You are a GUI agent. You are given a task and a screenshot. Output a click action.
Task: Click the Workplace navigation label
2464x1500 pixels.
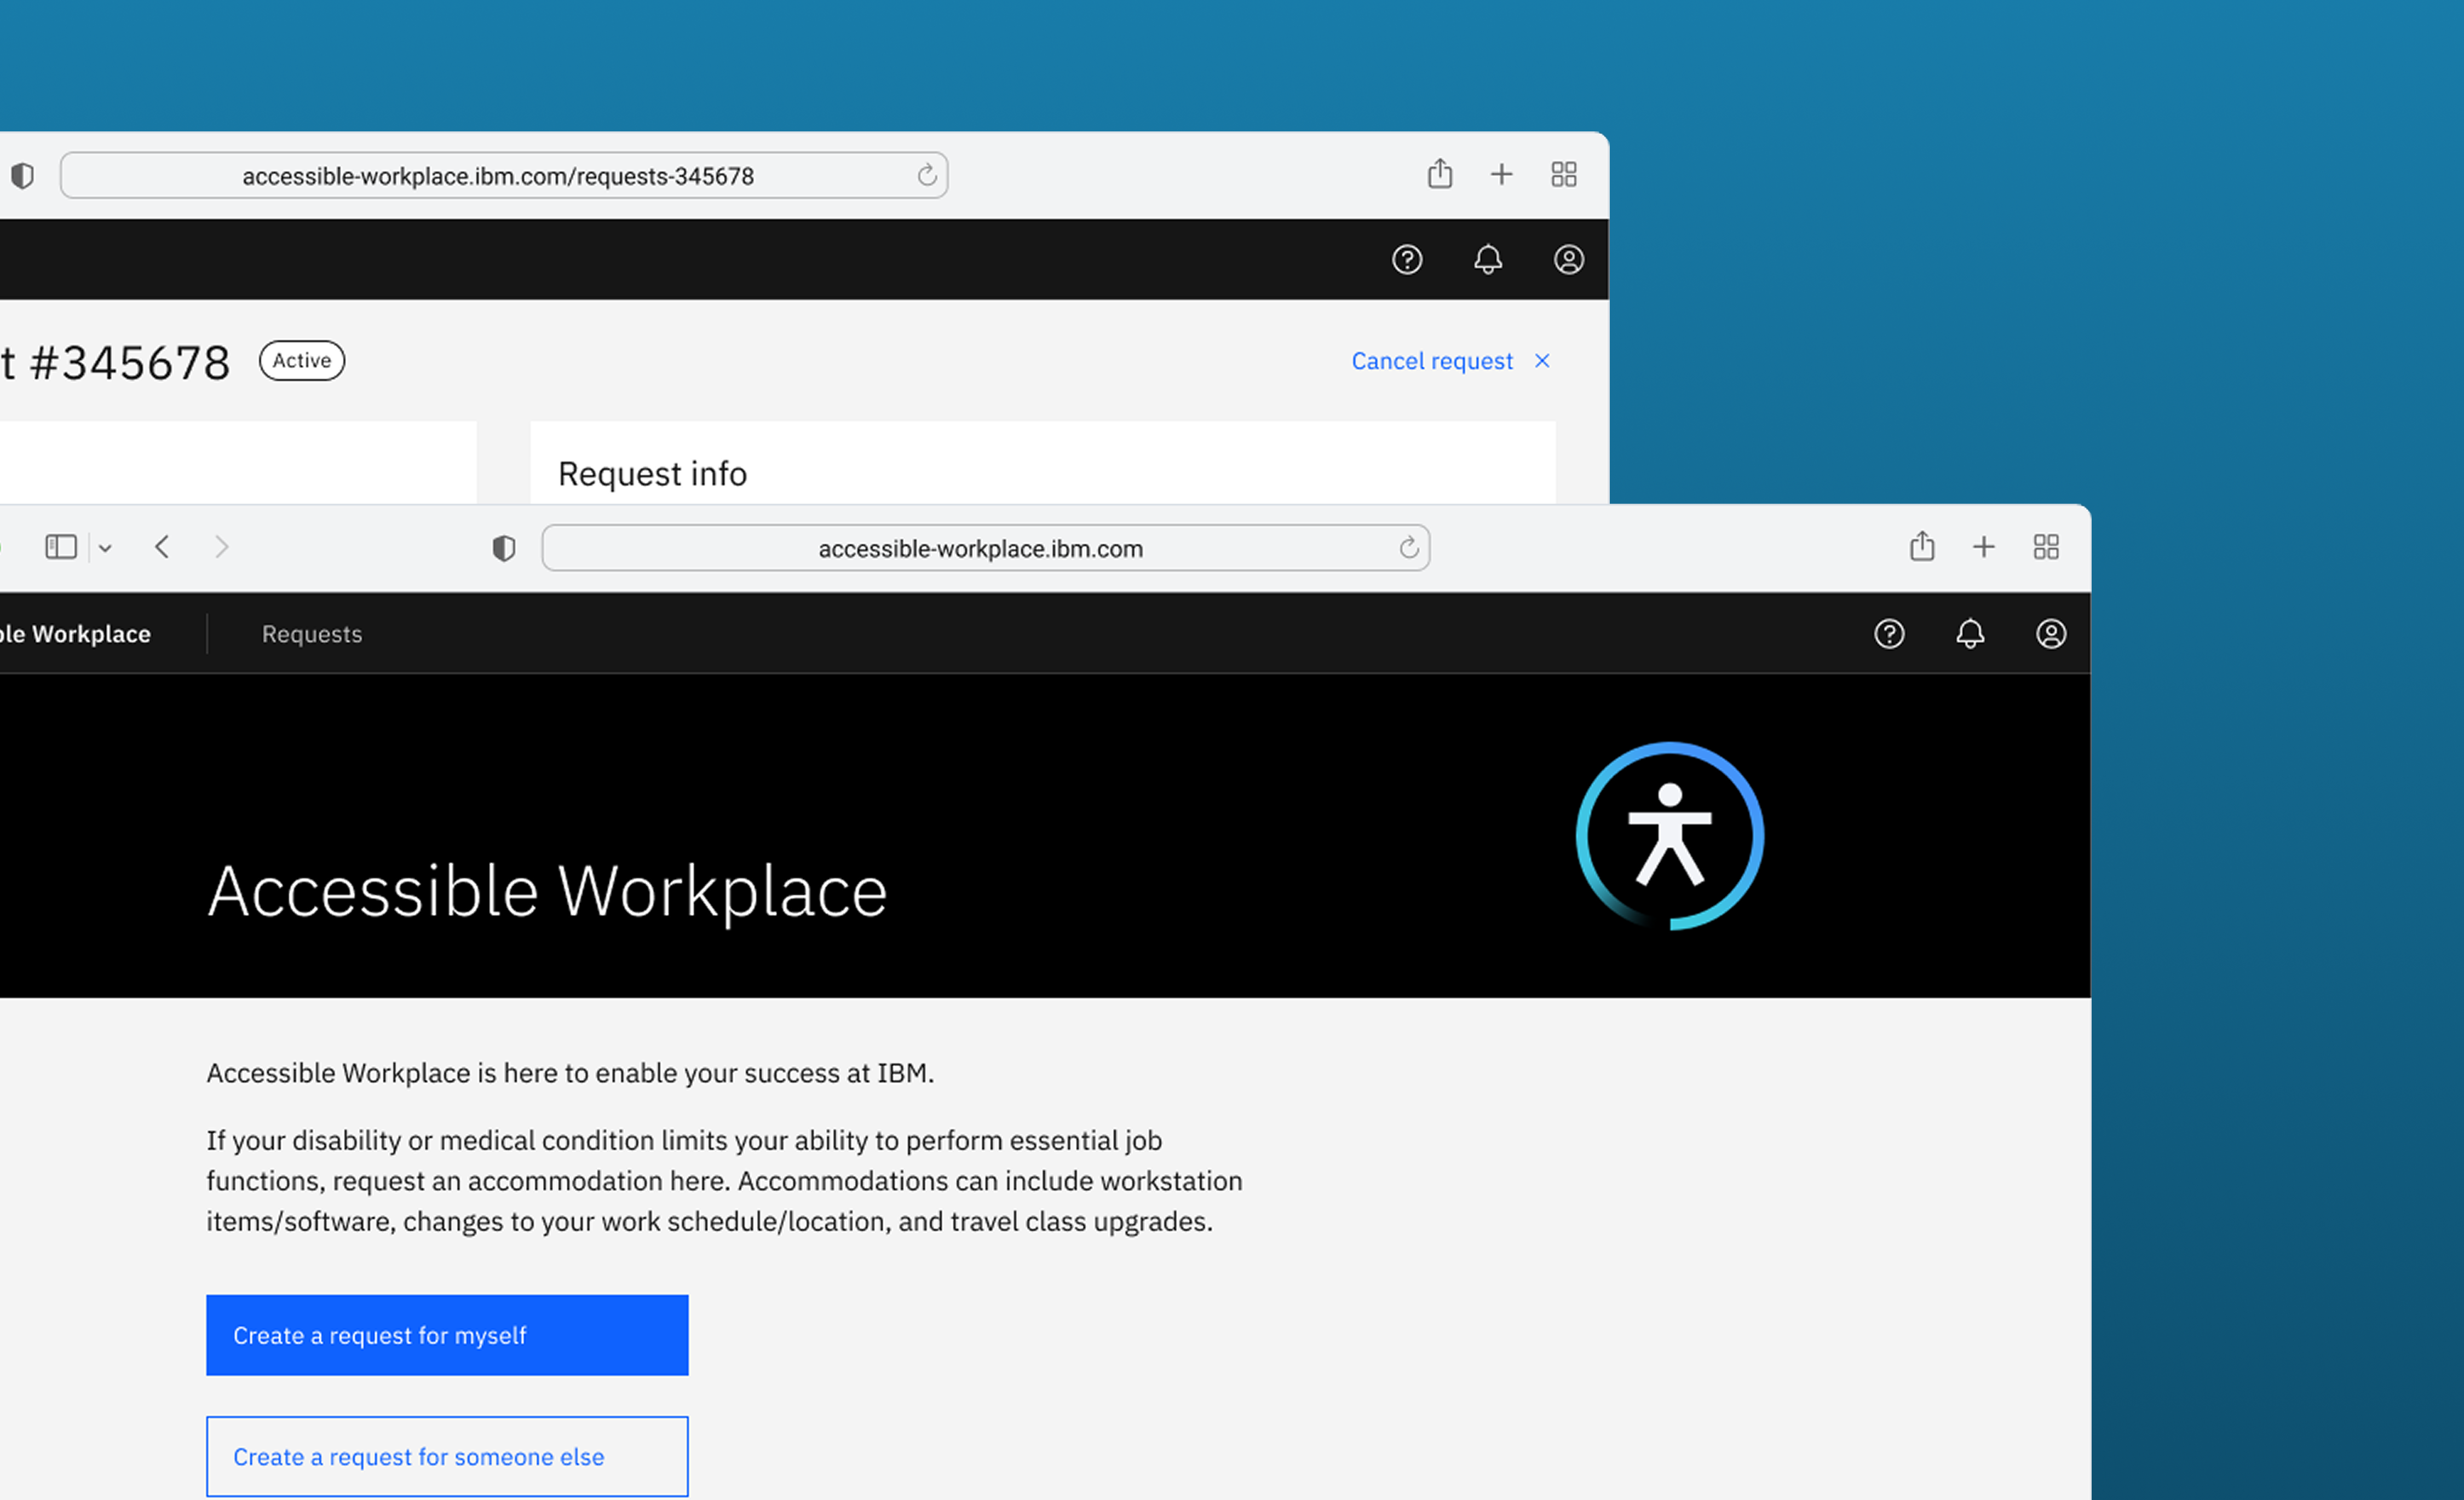(75, 633)
